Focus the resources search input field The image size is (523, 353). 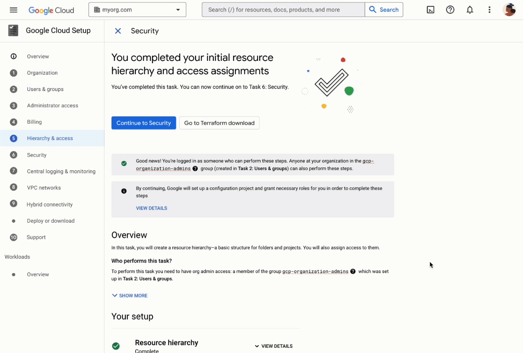[283, 10]
